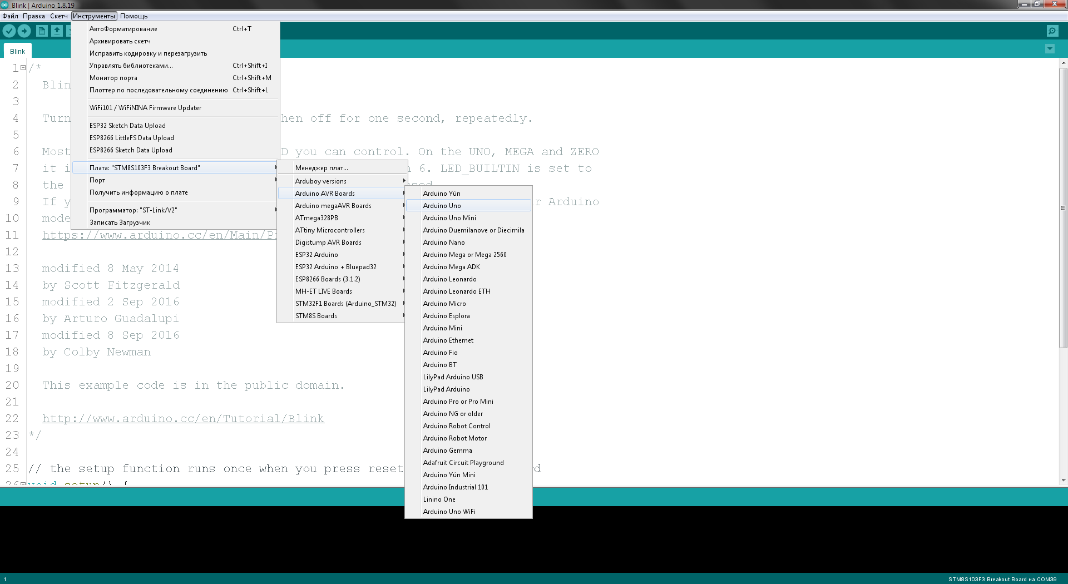Click Получить информацию о плате
1068x584 pixels.
(175, 192)
